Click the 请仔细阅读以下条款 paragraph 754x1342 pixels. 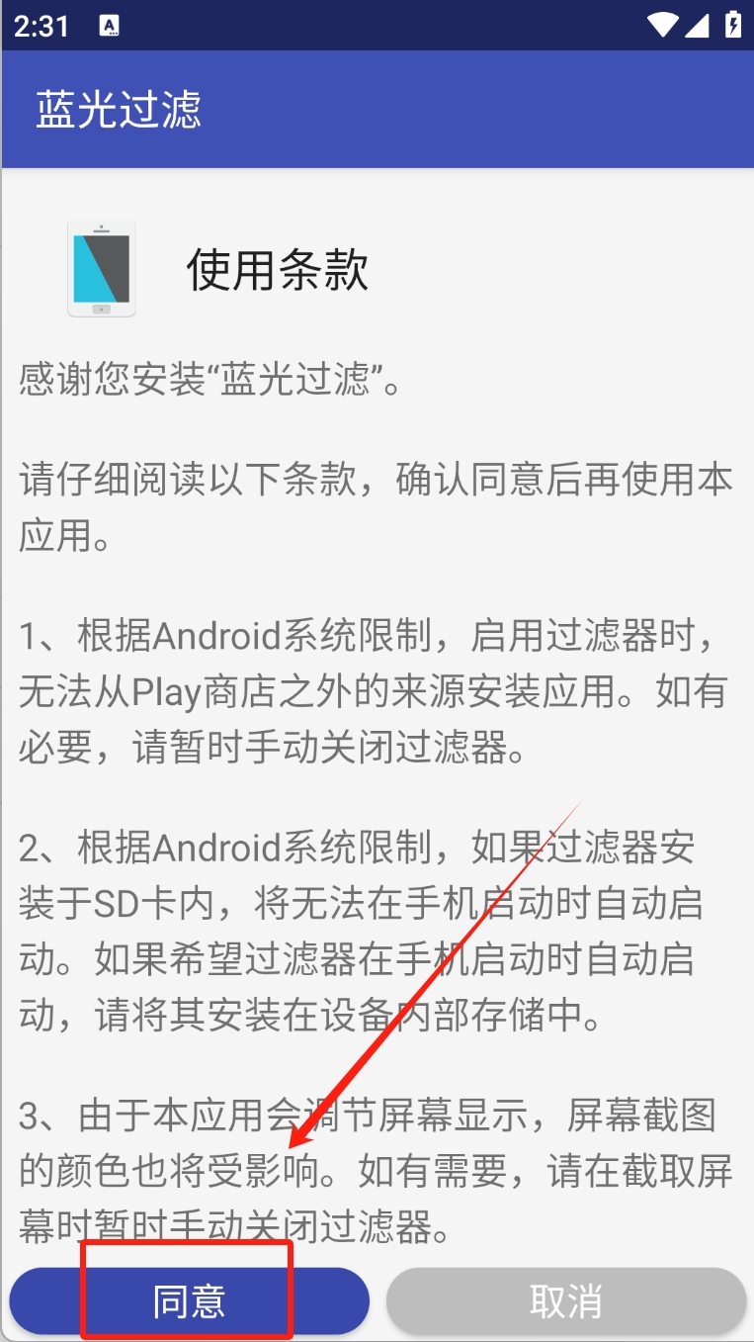coord(376,507)
